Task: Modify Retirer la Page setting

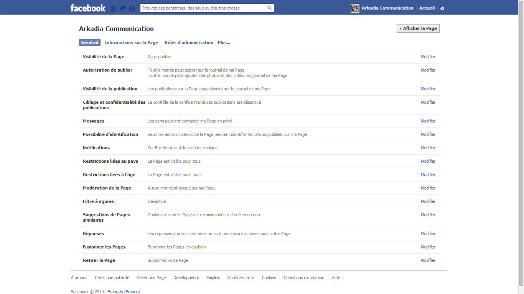Action: click(428, 260)
